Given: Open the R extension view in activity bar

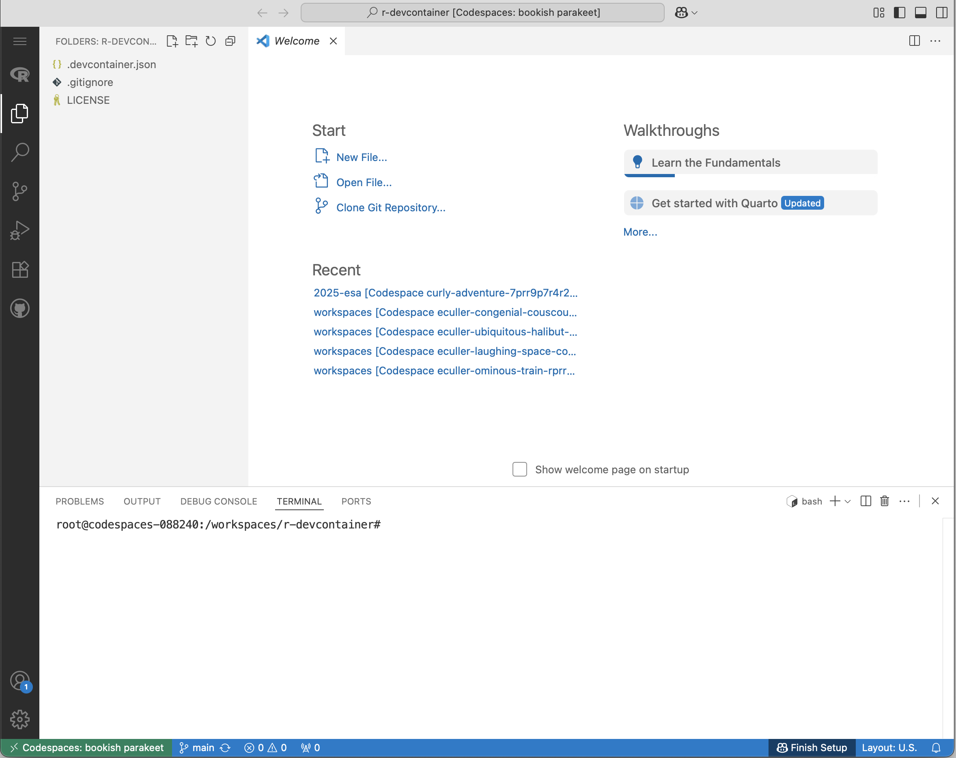Looking at the screenshot, I should click(x=19, y=75).
